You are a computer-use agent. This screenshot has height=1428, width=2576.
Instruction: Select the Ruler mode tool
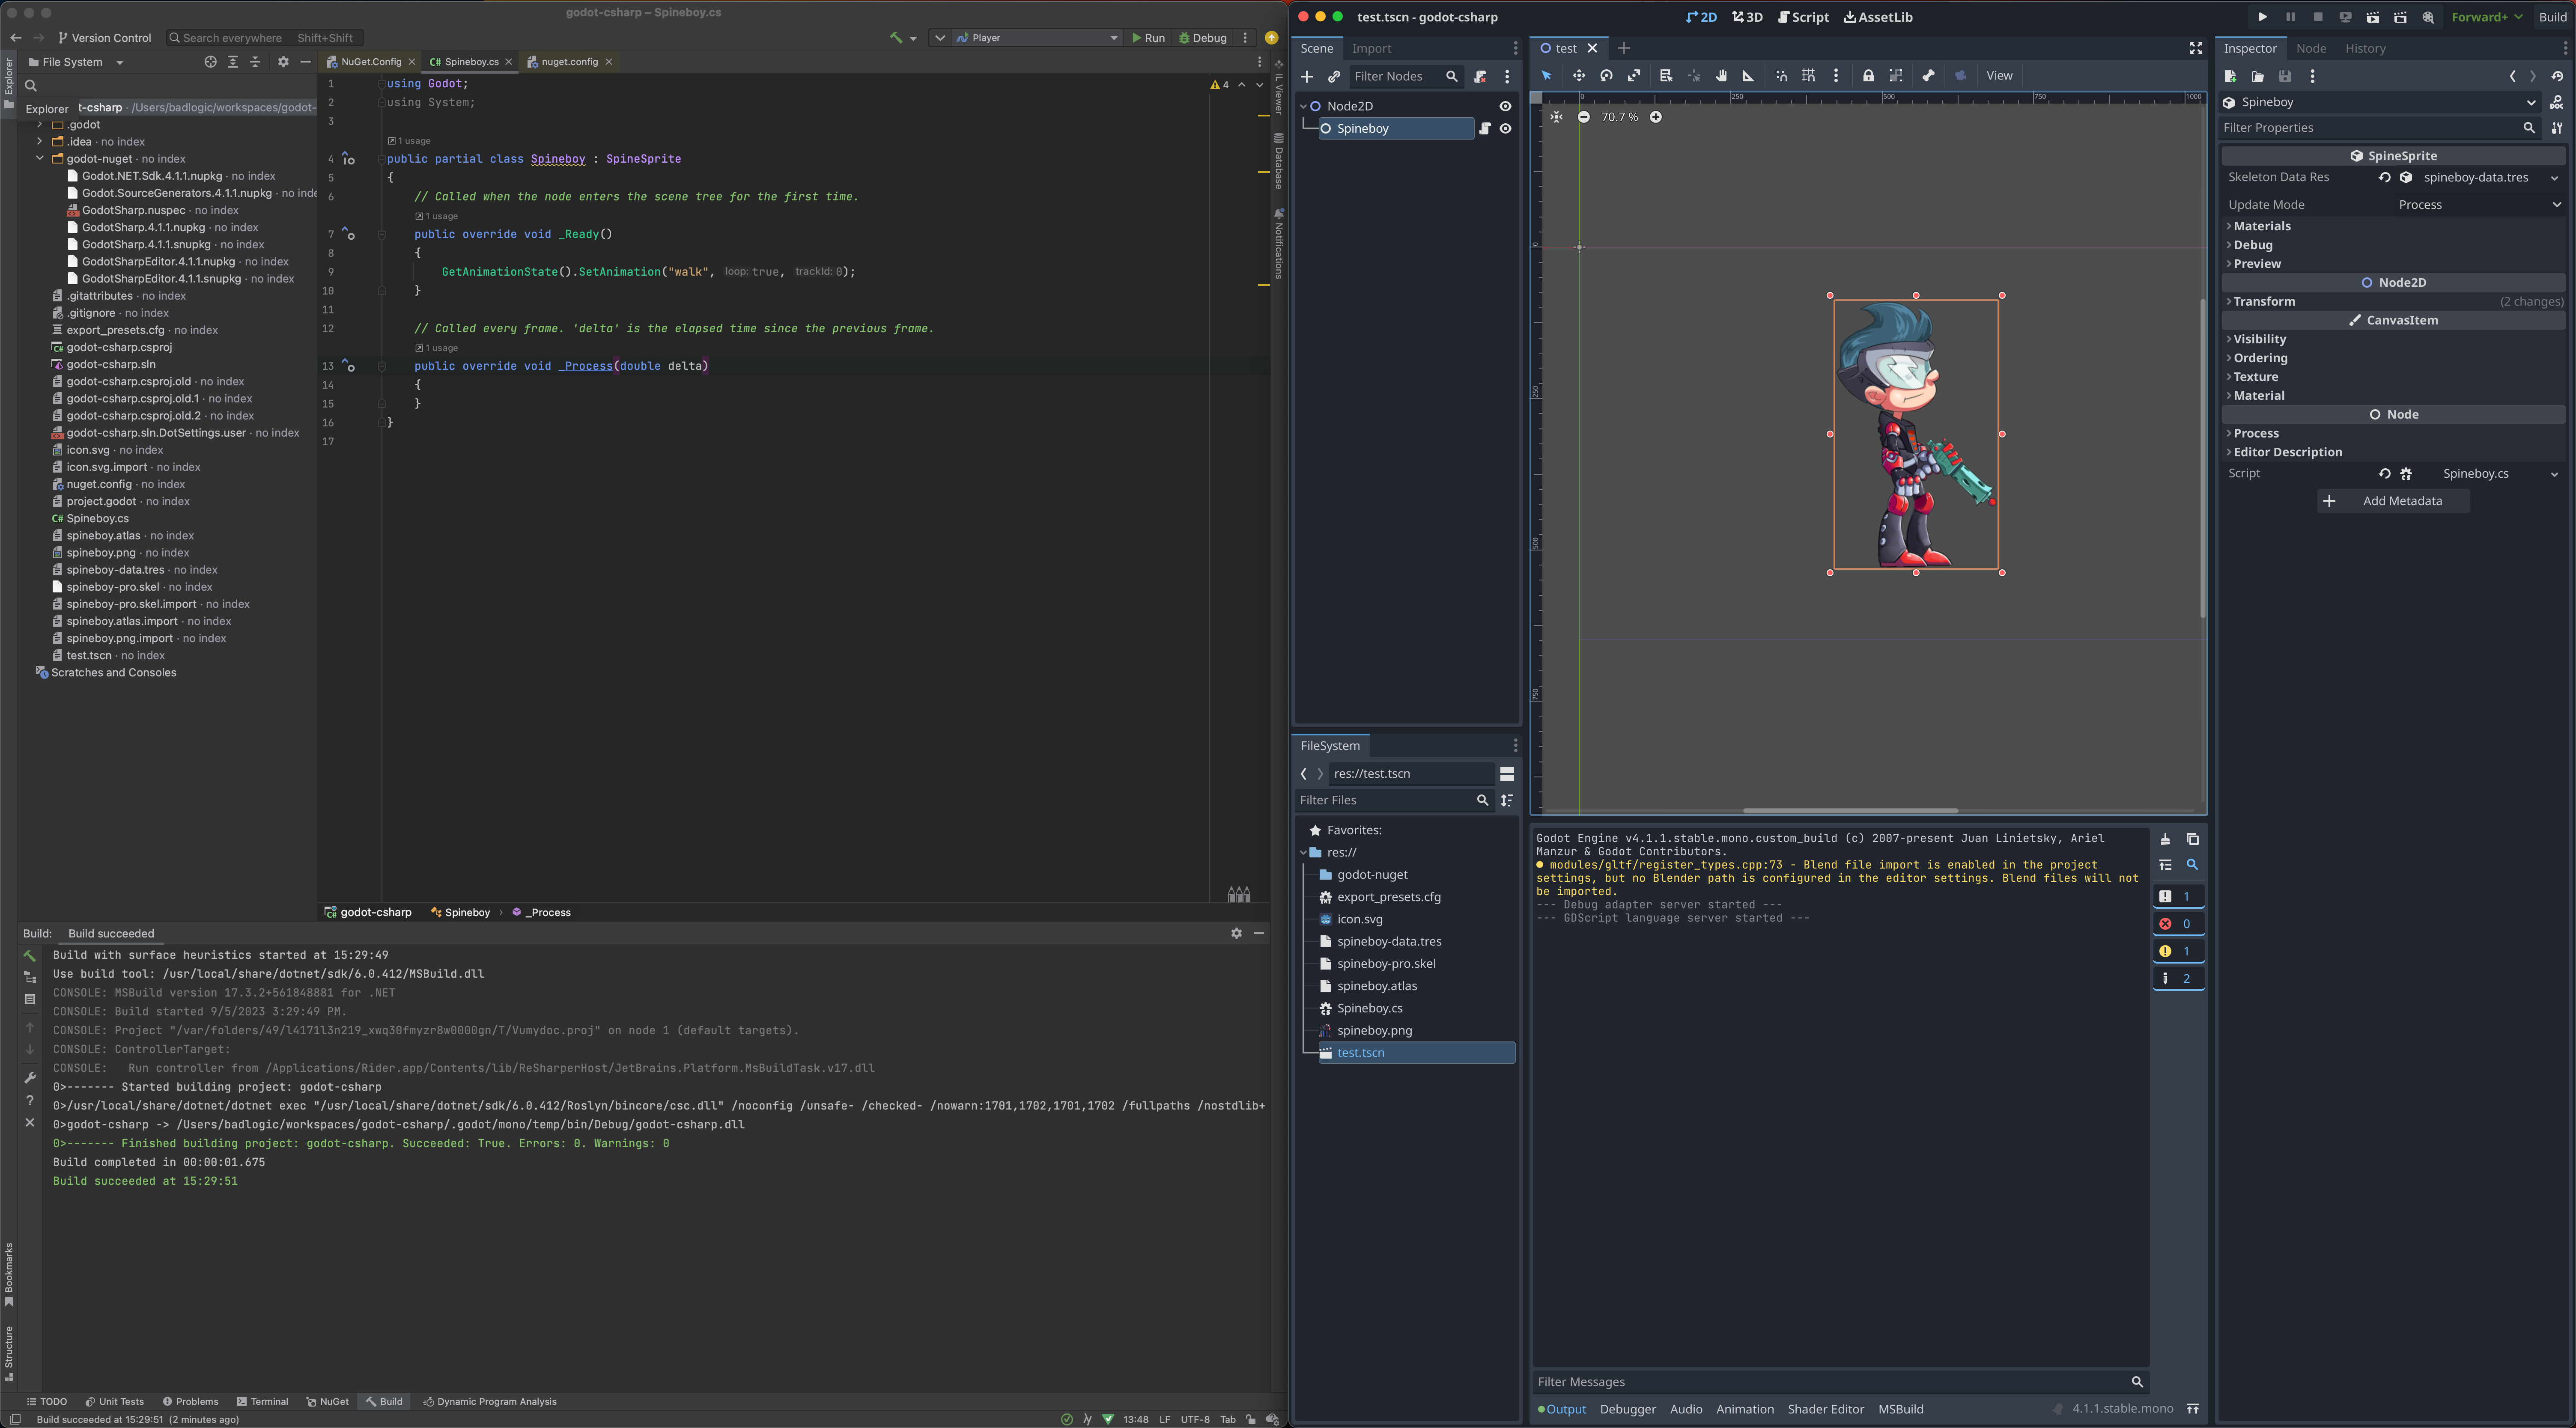point(1748,76)
